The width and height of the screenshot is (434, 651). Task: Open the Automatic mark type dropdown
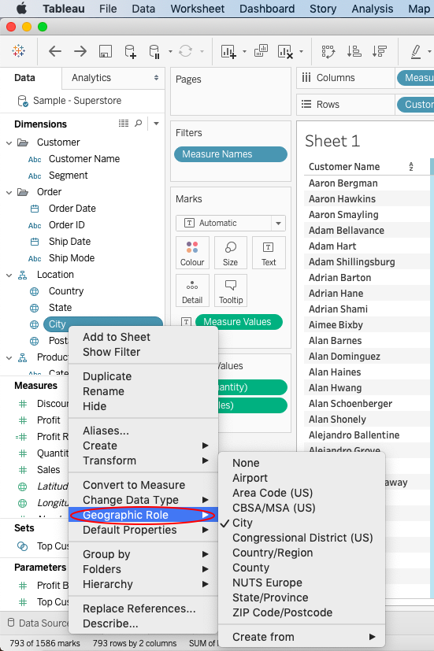(231, 223)
